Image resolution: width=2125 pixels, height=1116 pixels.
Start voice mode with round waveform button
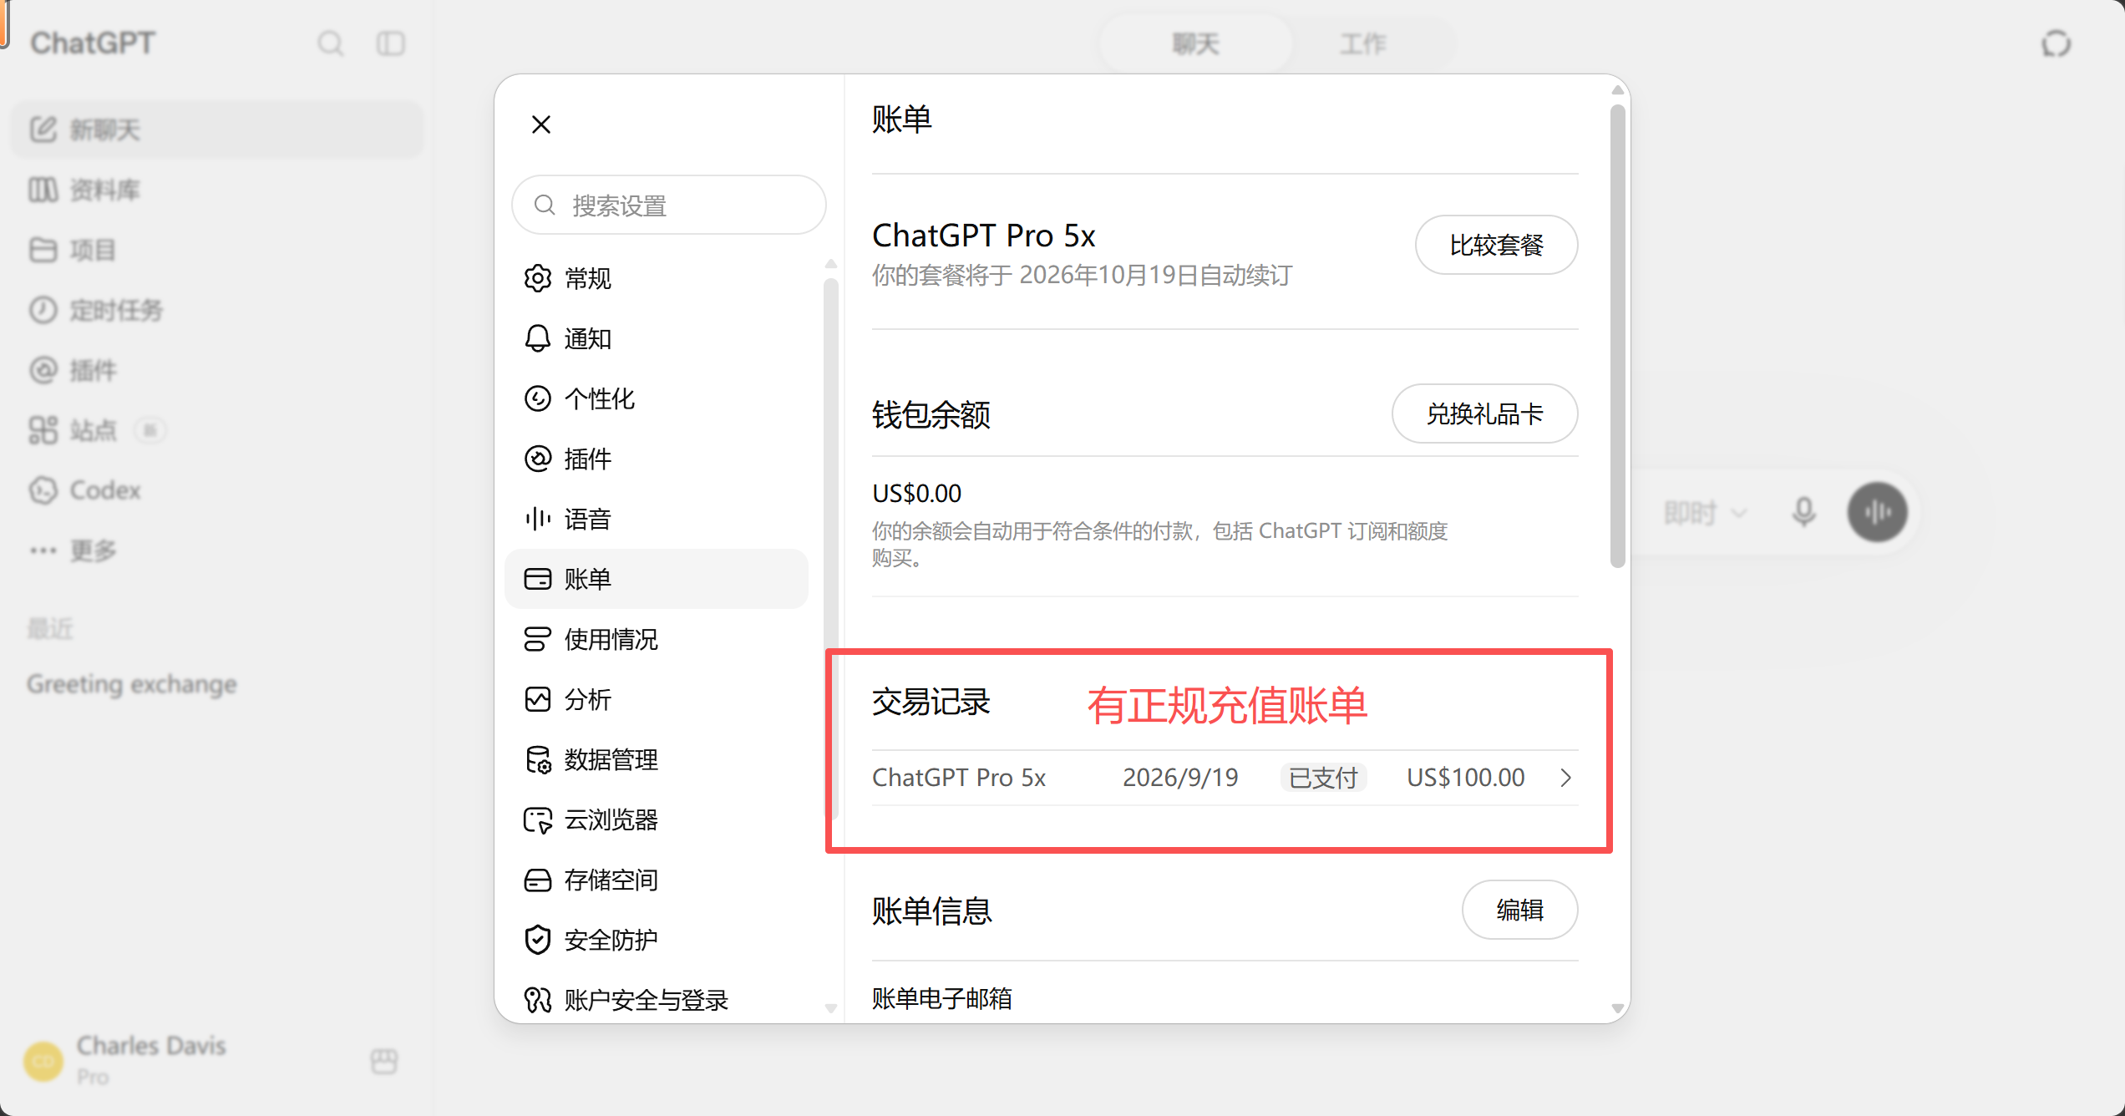tap(1877, 511)
